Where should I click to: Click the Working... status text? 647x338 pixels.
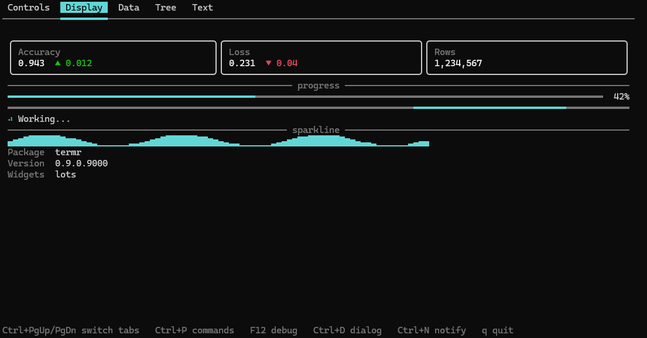tap(44, 120)
